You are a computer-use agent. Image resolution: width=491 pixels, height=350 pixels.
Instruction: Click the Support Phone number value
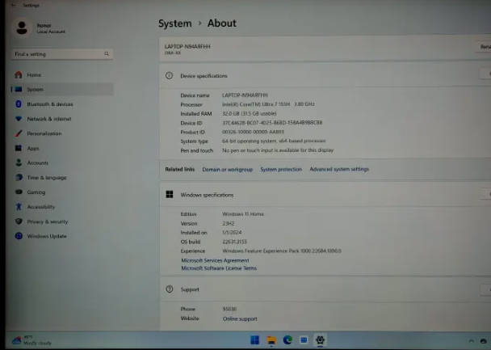(229, 309)
